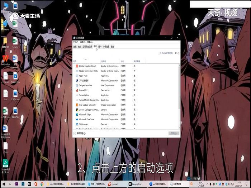Image resolution: width=251 pixels, height=188 pixels.
Task: Select the PDF file on desktop
Action: (x=6, y=166)
